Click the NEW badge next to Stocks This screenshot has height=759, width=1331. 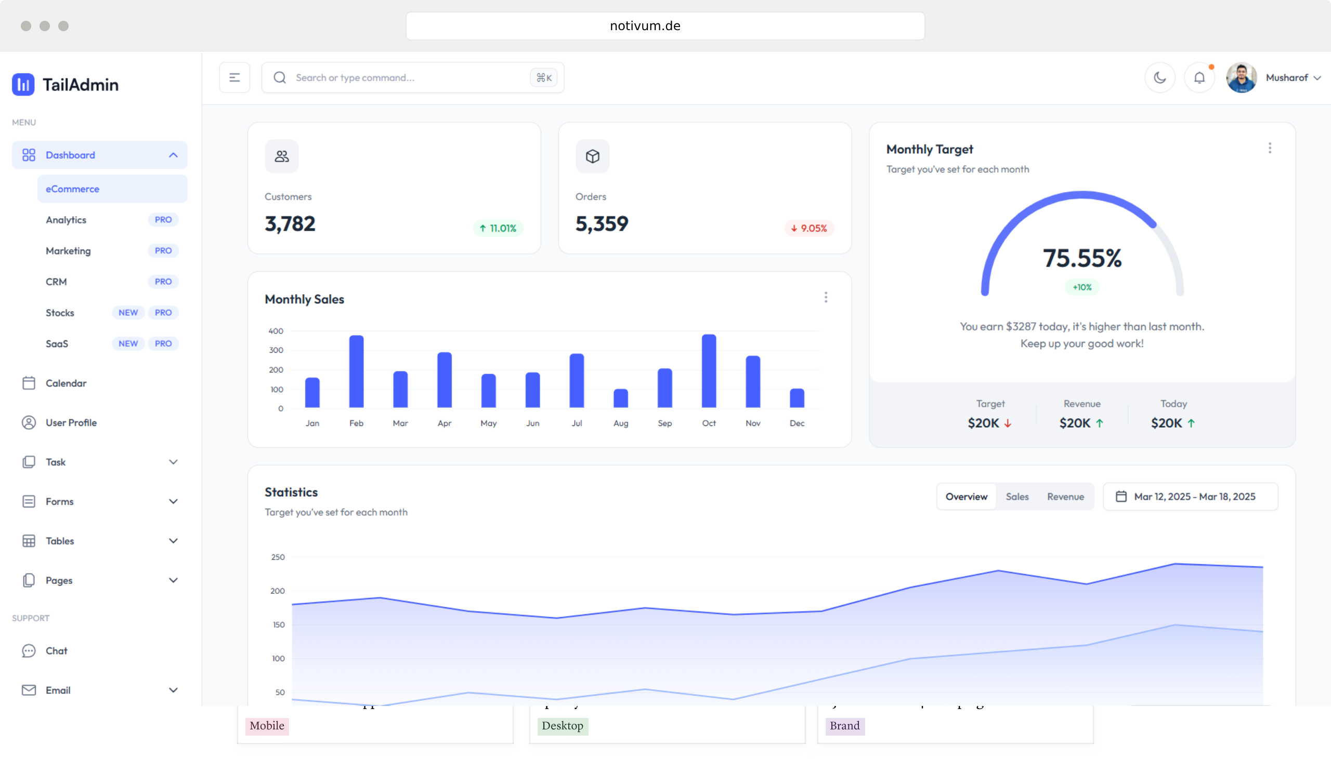[128, 313]
